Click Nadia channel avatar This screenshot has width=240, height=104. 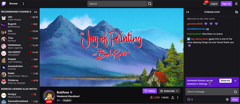pyautogui.click(x=4, y=75)
